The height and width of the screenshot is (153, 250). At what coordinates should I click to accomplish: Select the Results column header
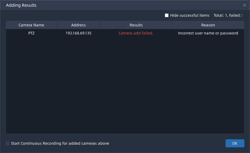click(x=136, y=25)
